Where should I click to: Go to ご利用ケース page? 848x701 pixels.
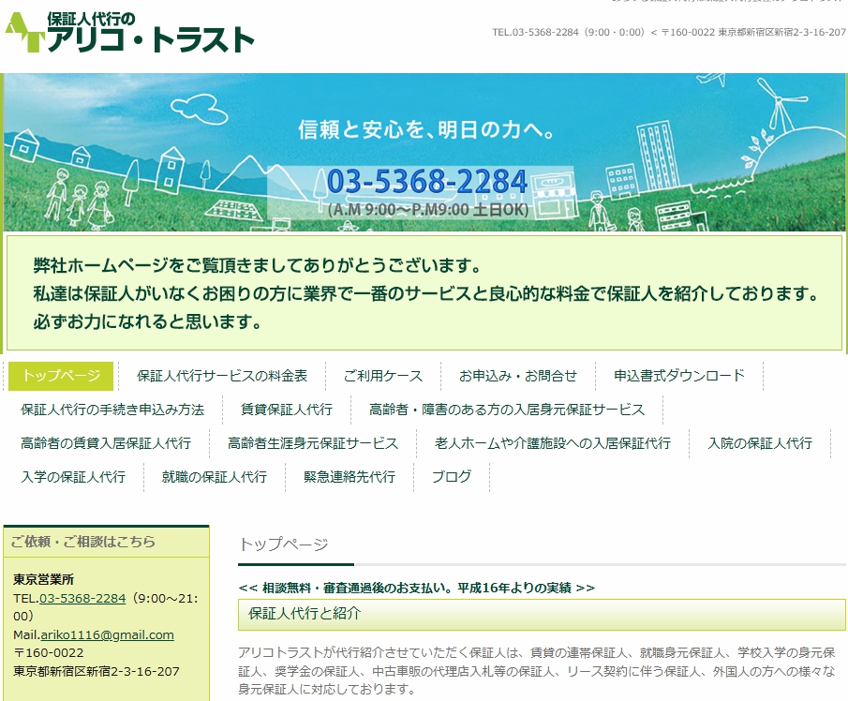382,376
